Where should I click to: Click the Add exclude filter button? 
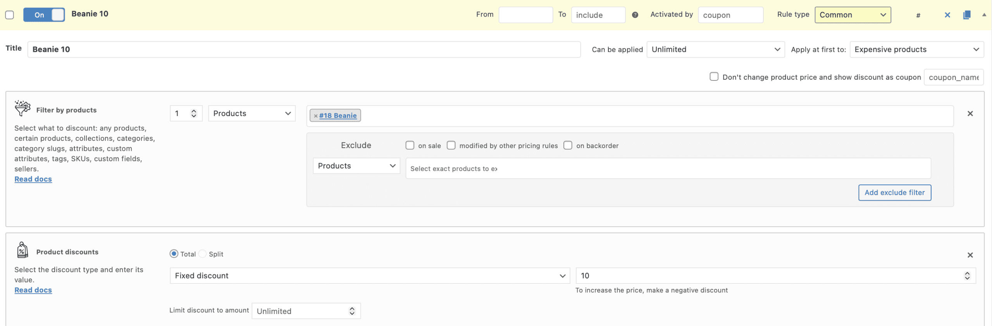coord(894,193)
